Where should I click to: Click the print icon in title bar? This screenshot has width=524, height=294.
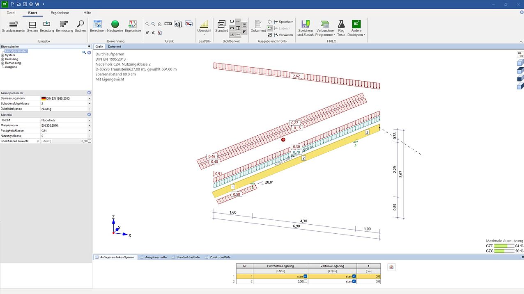click(x=31, y=4)
